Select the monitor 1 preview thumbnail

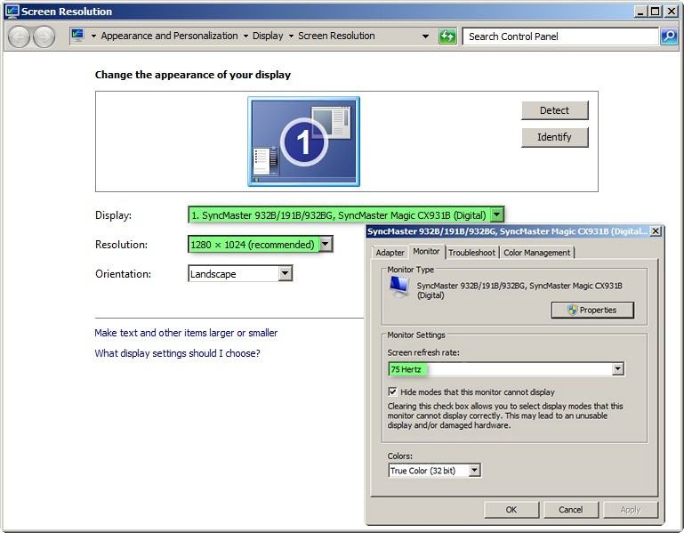(303, 141)
